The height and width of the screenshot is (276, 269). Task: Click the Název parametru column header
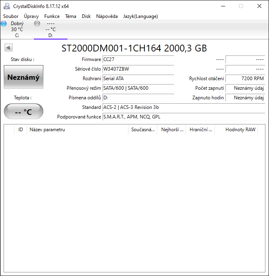coord(78,130)
